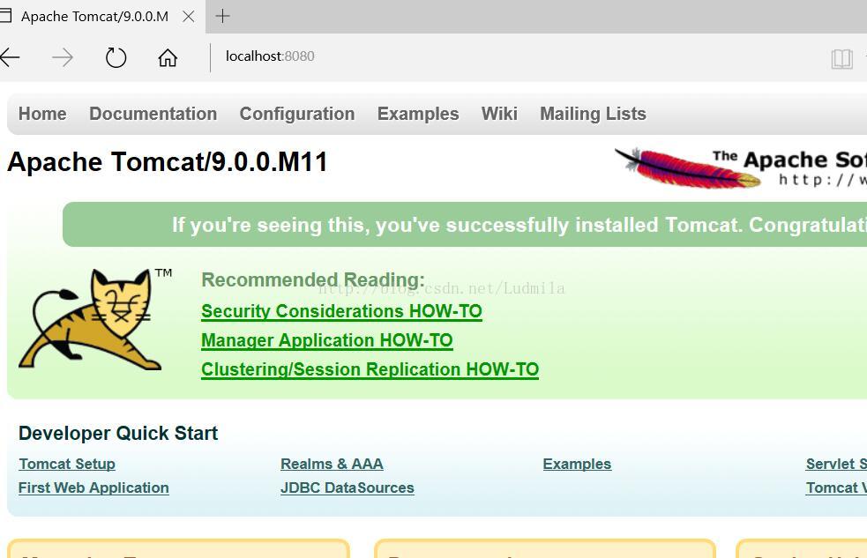The width and height of the screenshot is (867, 558).
Task: Click the Apache Tomcat/9.0.0.M11 heading
Action: click(168, 162)
